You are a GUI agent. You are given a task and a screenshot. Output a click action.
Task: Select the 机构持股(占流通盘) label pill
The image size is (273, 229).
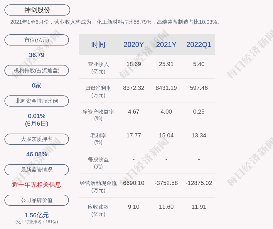tap(37, 70)
